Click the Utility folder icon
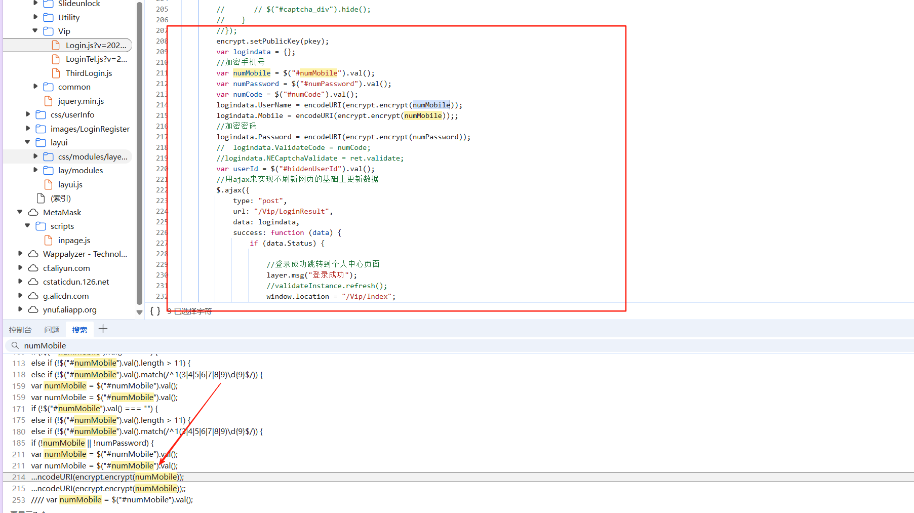 (x=49, y=17)
